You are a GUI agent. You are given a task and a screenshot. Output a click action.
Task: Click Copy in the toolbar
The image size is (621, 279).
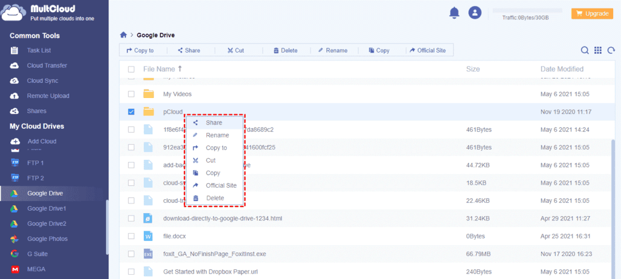click(x=379, y=50)
